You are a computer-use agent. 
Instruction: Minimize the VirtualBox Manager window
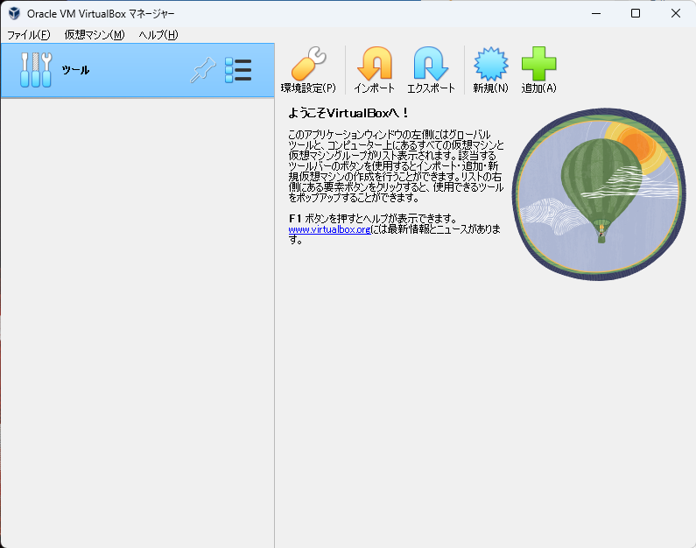coord(596,13)
